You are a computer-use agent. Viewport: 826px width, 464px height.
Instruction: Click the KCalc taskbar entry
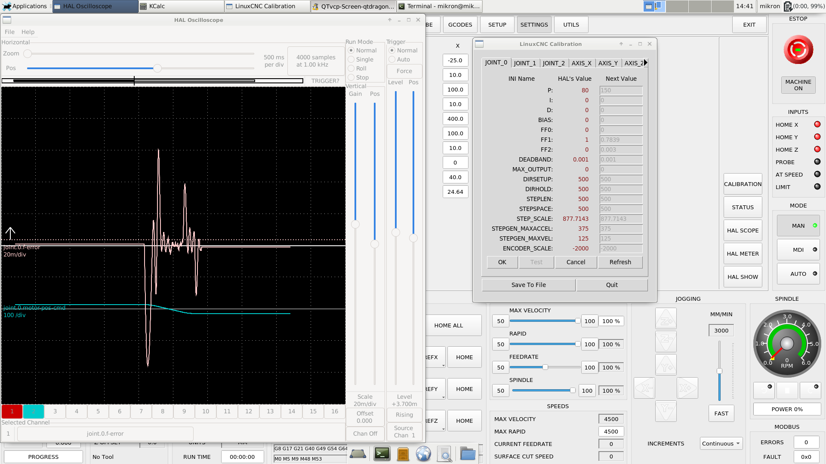click(x=181, y=6)
